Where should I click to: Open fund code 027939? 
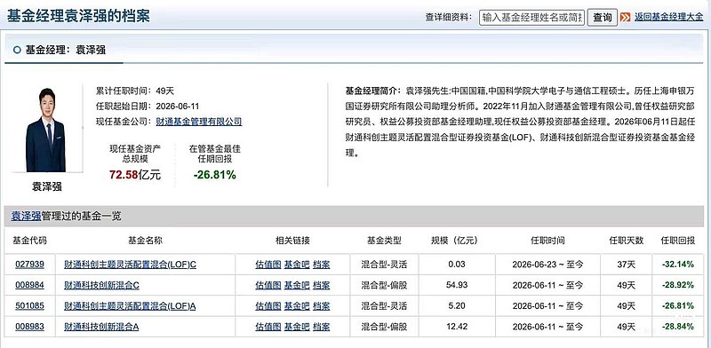pyautogui.click(x=29, y=265)
